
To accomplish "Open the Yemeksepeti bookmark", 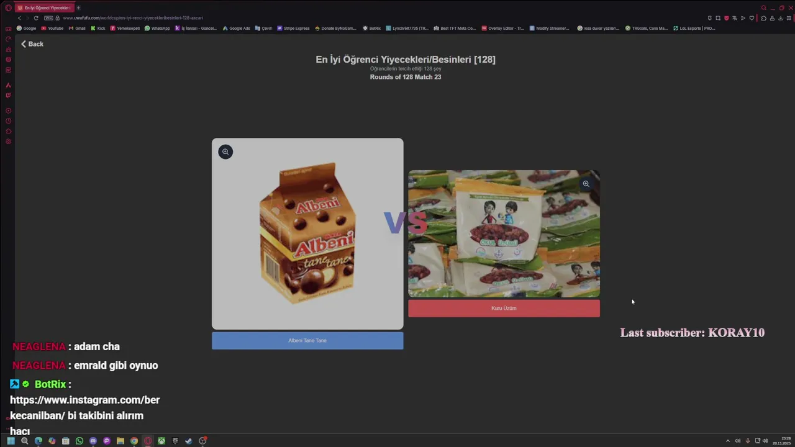I will (x=125, y=28).
